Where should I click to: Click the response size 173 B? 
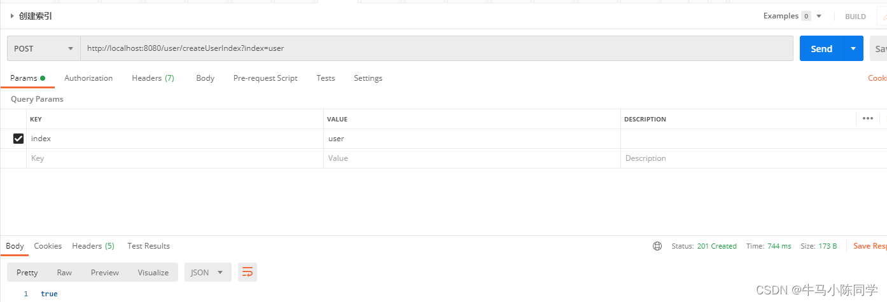tap(827, 246)
